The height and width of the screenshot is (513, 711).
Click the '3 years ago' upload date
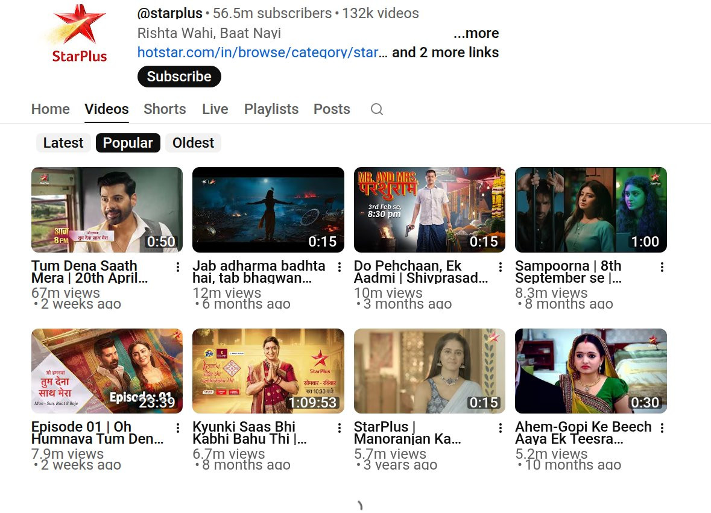400,465
